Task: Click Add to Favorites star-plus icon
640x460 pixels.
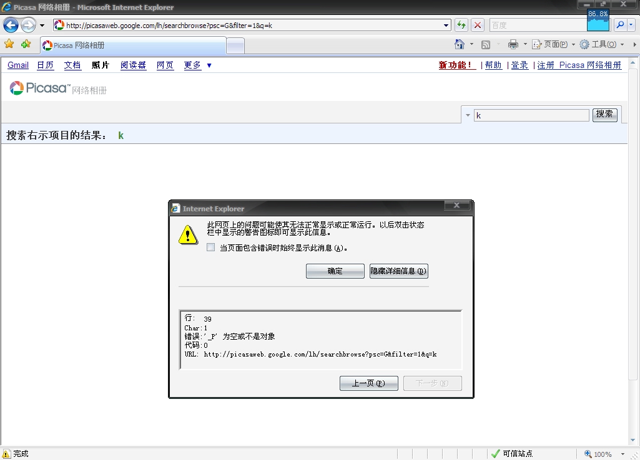Action: 26,44
